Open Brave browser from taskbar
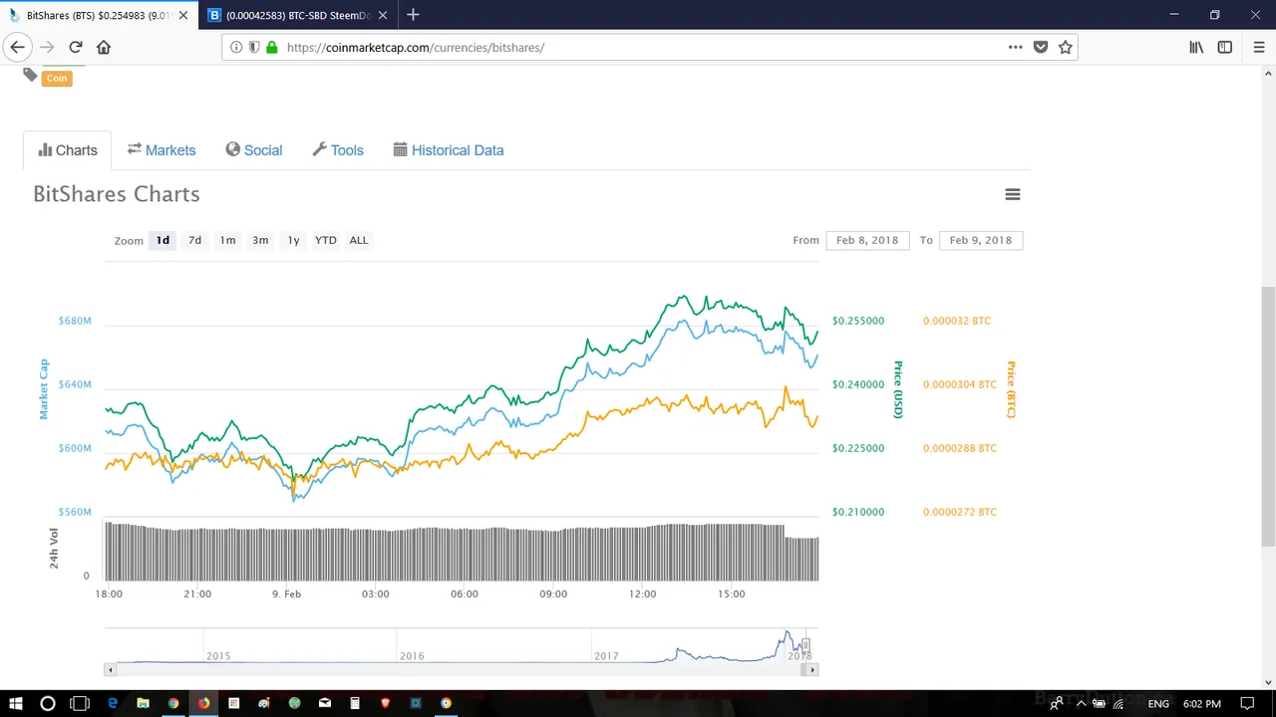 (385, 703)
